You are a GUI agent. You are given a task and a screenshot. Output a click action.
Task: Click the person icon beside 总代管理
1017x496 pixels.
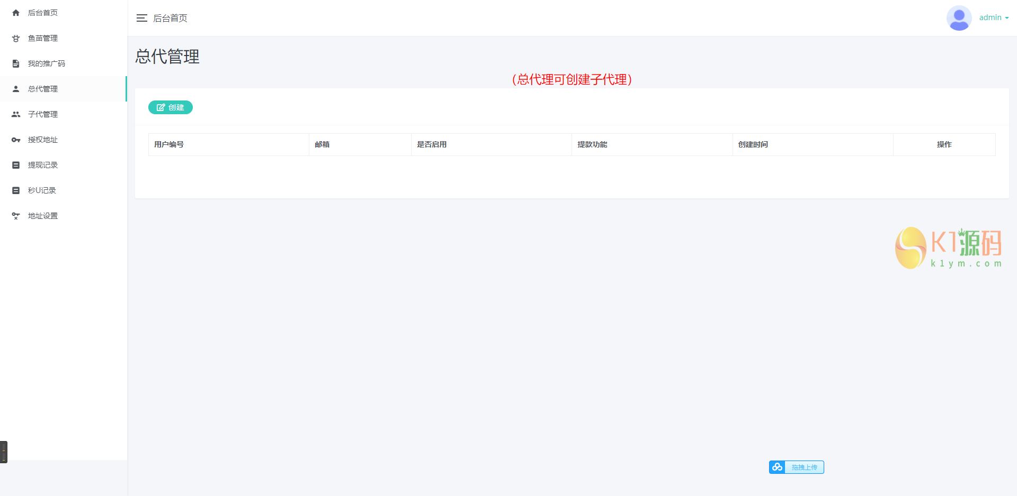pos(16,89)
